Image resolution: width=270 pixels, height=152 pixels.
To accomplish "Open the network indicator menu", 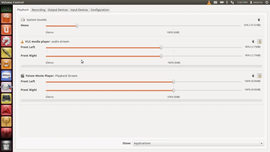I will point(232,2).
